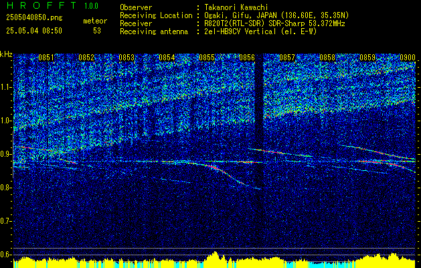Click the 0900 time marker
421x268 pixels.
pyautogui.click(x=408, y=58)
